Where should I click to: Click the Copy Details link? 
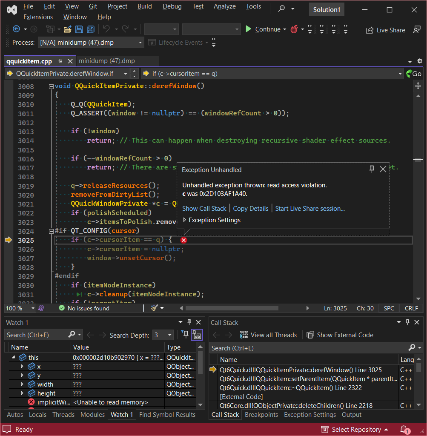[x=251, y=208]
